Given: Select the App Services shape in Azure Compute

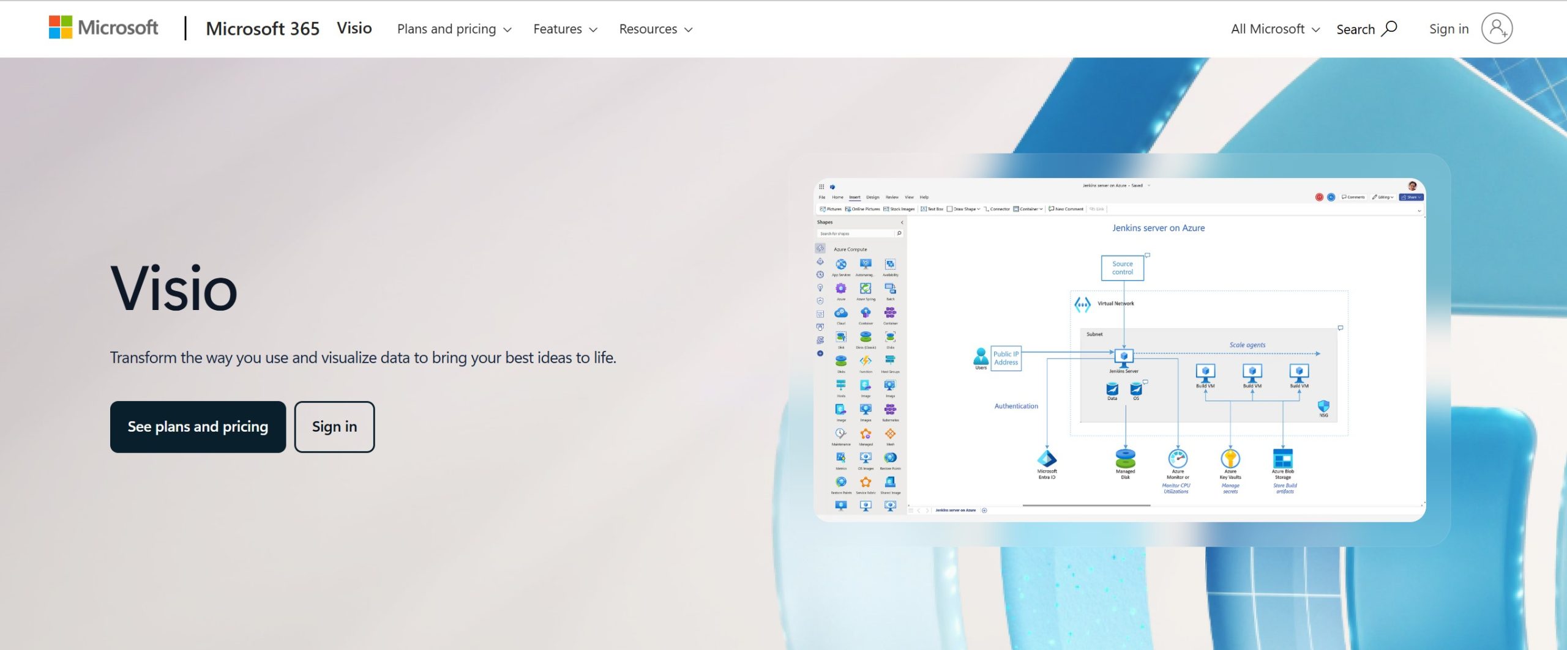Looking at the screenshot, I should tap(841, 265).
